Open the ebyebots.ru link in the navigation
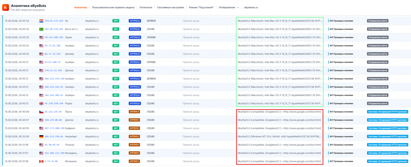 click(x=251, y=8)
